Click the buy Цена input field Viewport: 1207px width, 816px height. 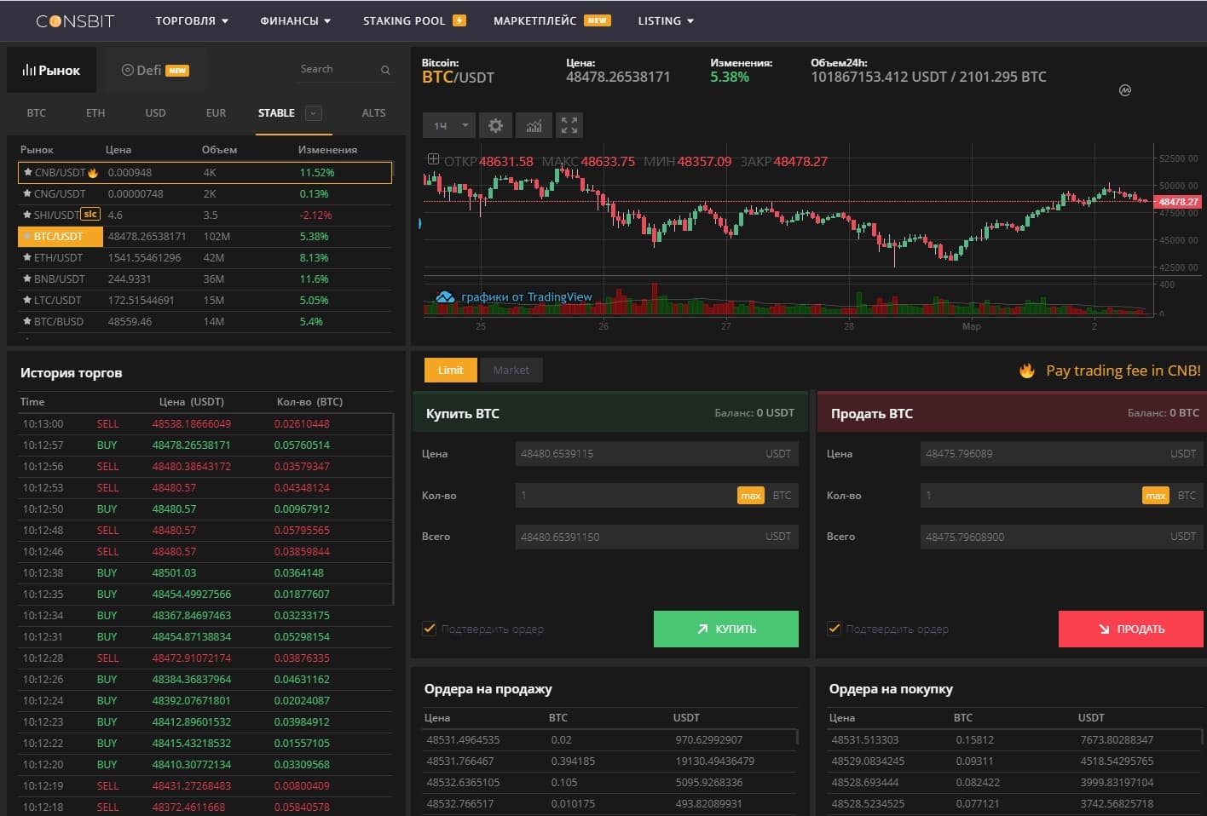point(656,454)
